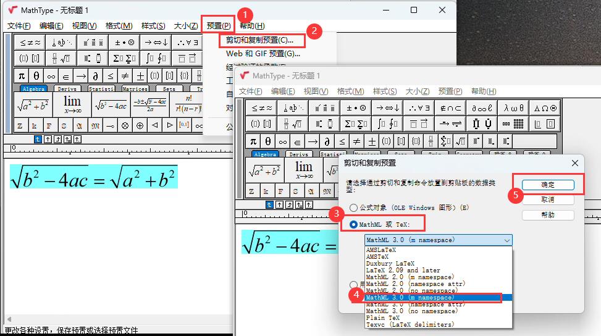
Task: Confirm dialog with 确定 button
Action: click(x=548, y=185)
